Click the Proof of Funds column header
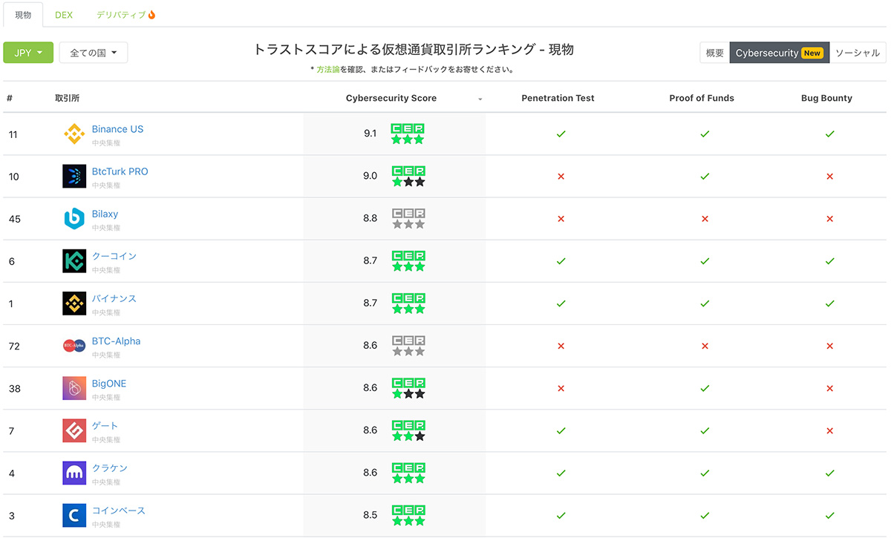Image resolution: width=891 pixels, height=538 pixels. tap(702, 98)
